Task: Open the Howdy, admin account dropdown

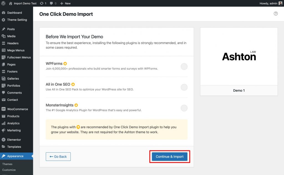Action: (x=269, y=3)
